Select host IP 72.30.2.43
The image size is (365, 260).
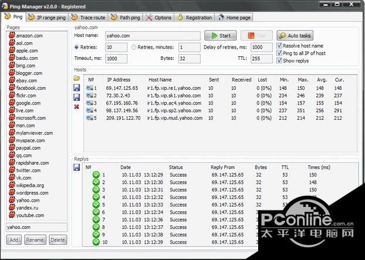[118, 96]
